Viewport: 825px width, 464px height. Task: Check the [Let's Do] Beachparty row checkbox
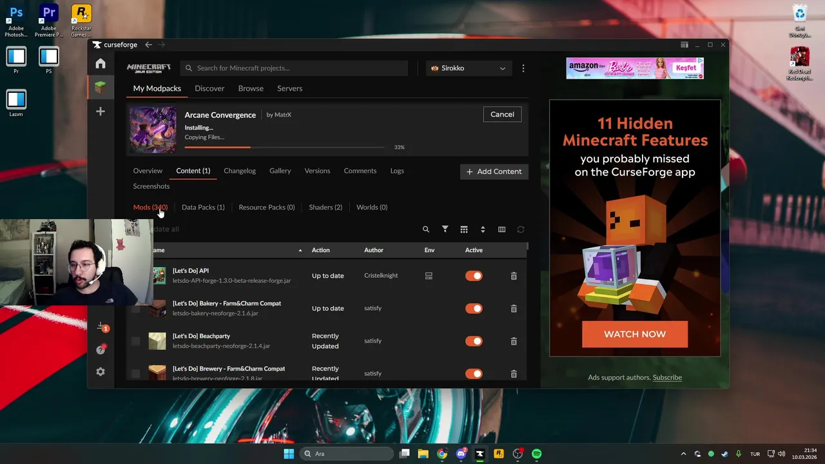coord(135,341)
